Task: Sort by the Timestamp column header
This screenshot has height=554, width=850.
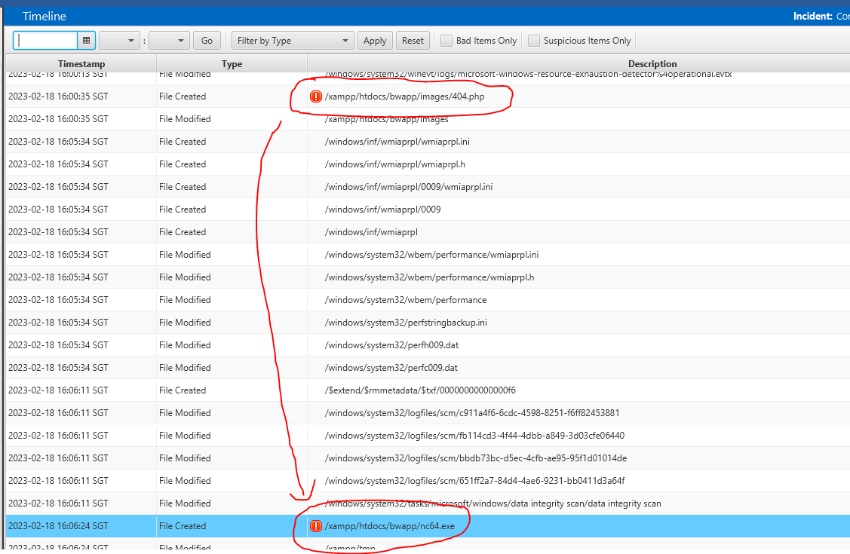Action: pyautogui.click(x=81, y=64)
